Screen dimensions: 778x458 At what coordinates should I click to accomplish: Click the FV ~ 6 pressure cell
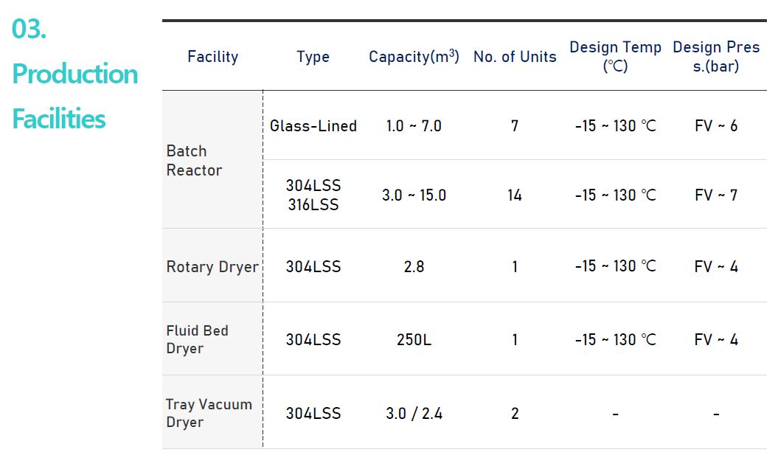(x=715, y=126)
